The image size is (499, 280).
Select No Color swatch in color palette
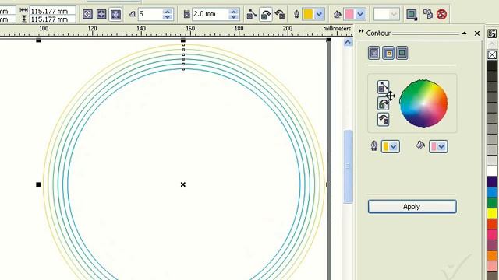click(492, 54)
